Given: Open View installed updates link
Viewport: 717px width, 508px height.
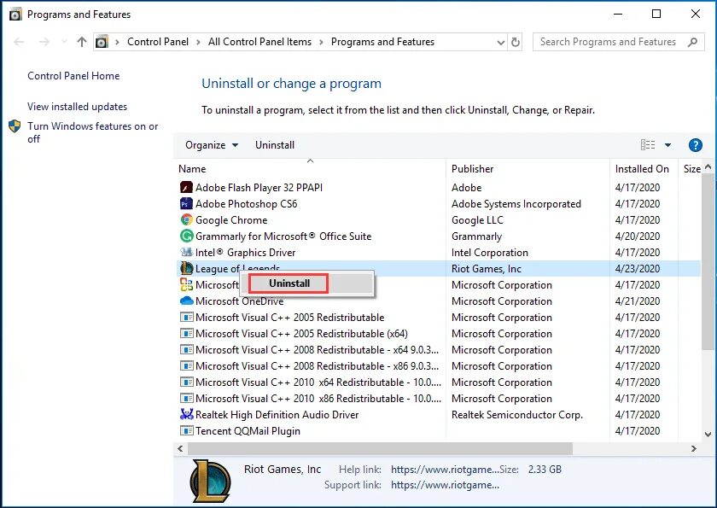Looking at the screenshot, I should coord(78,107).
